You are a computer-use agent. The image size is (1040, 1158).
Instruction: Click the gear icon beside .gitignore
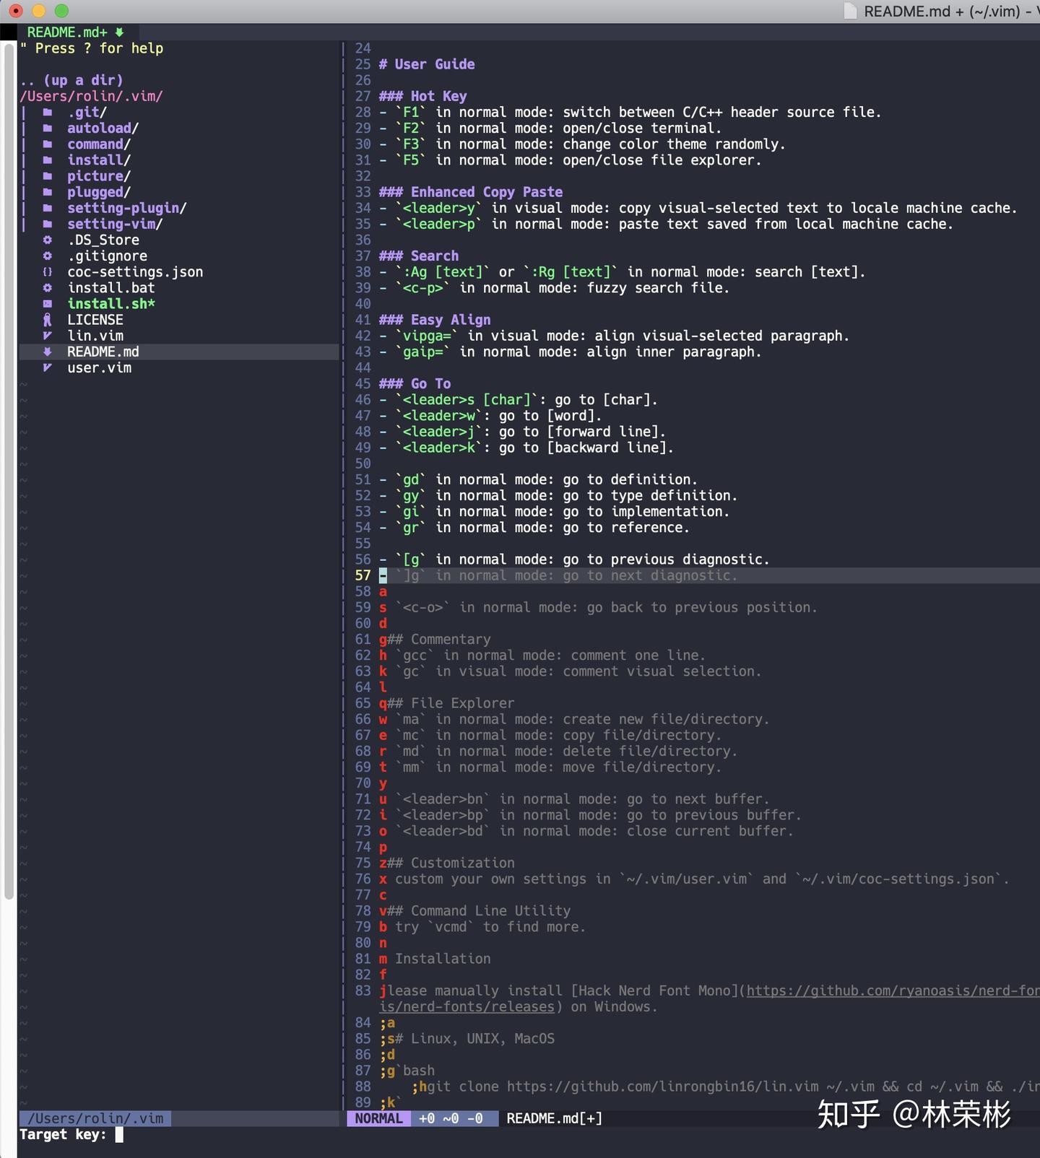[x=48, y=256]
